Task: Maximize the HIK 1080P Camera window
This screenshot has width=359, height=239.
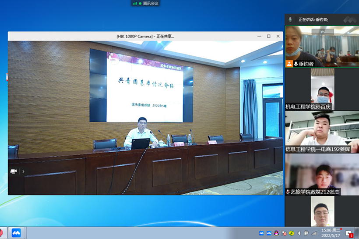Action: 268,36
